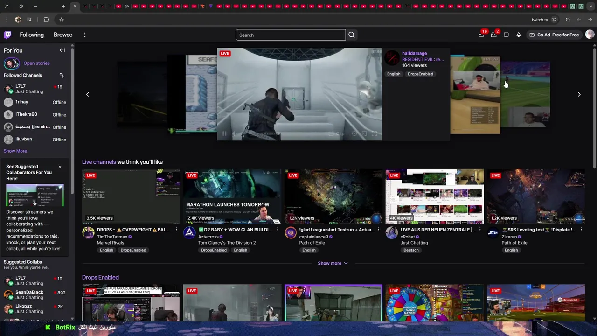Click the Open stories link

pyautogui.click(x=36, y=63)
